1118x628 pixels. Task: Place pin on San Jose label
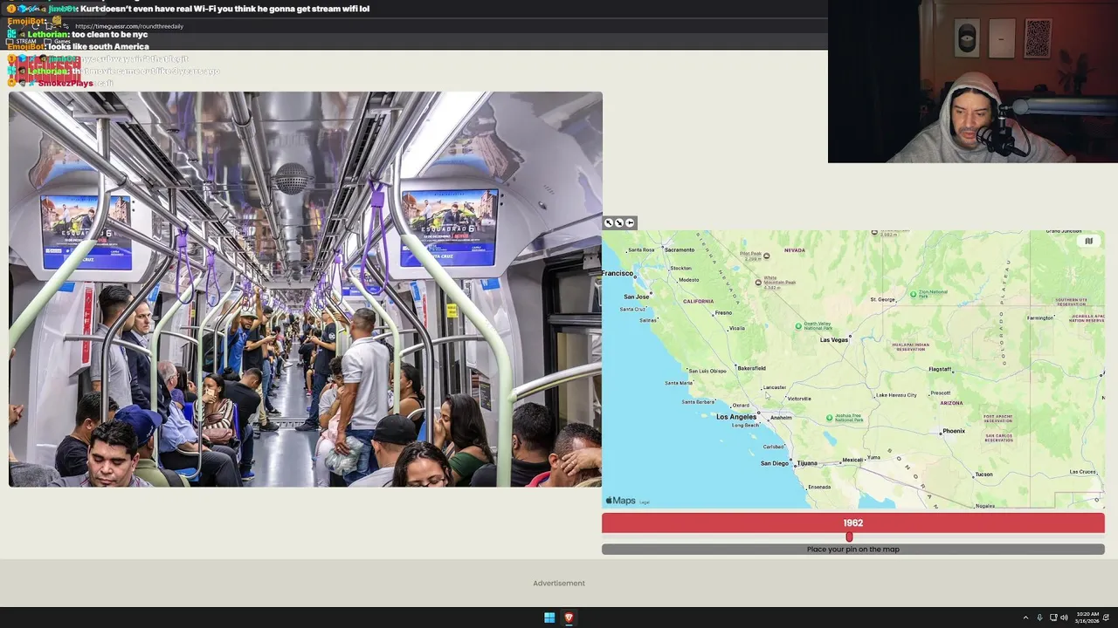(x=636, y=297)
